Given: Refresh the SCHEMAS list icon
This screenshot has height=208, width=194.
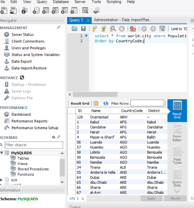Looking at the screenshot, I should pyautogui.click(x=54, y=137).
